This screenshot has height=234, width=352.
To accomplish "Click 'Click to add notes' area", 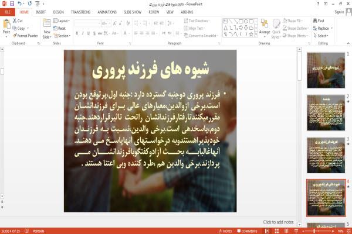I will [278, 222].
